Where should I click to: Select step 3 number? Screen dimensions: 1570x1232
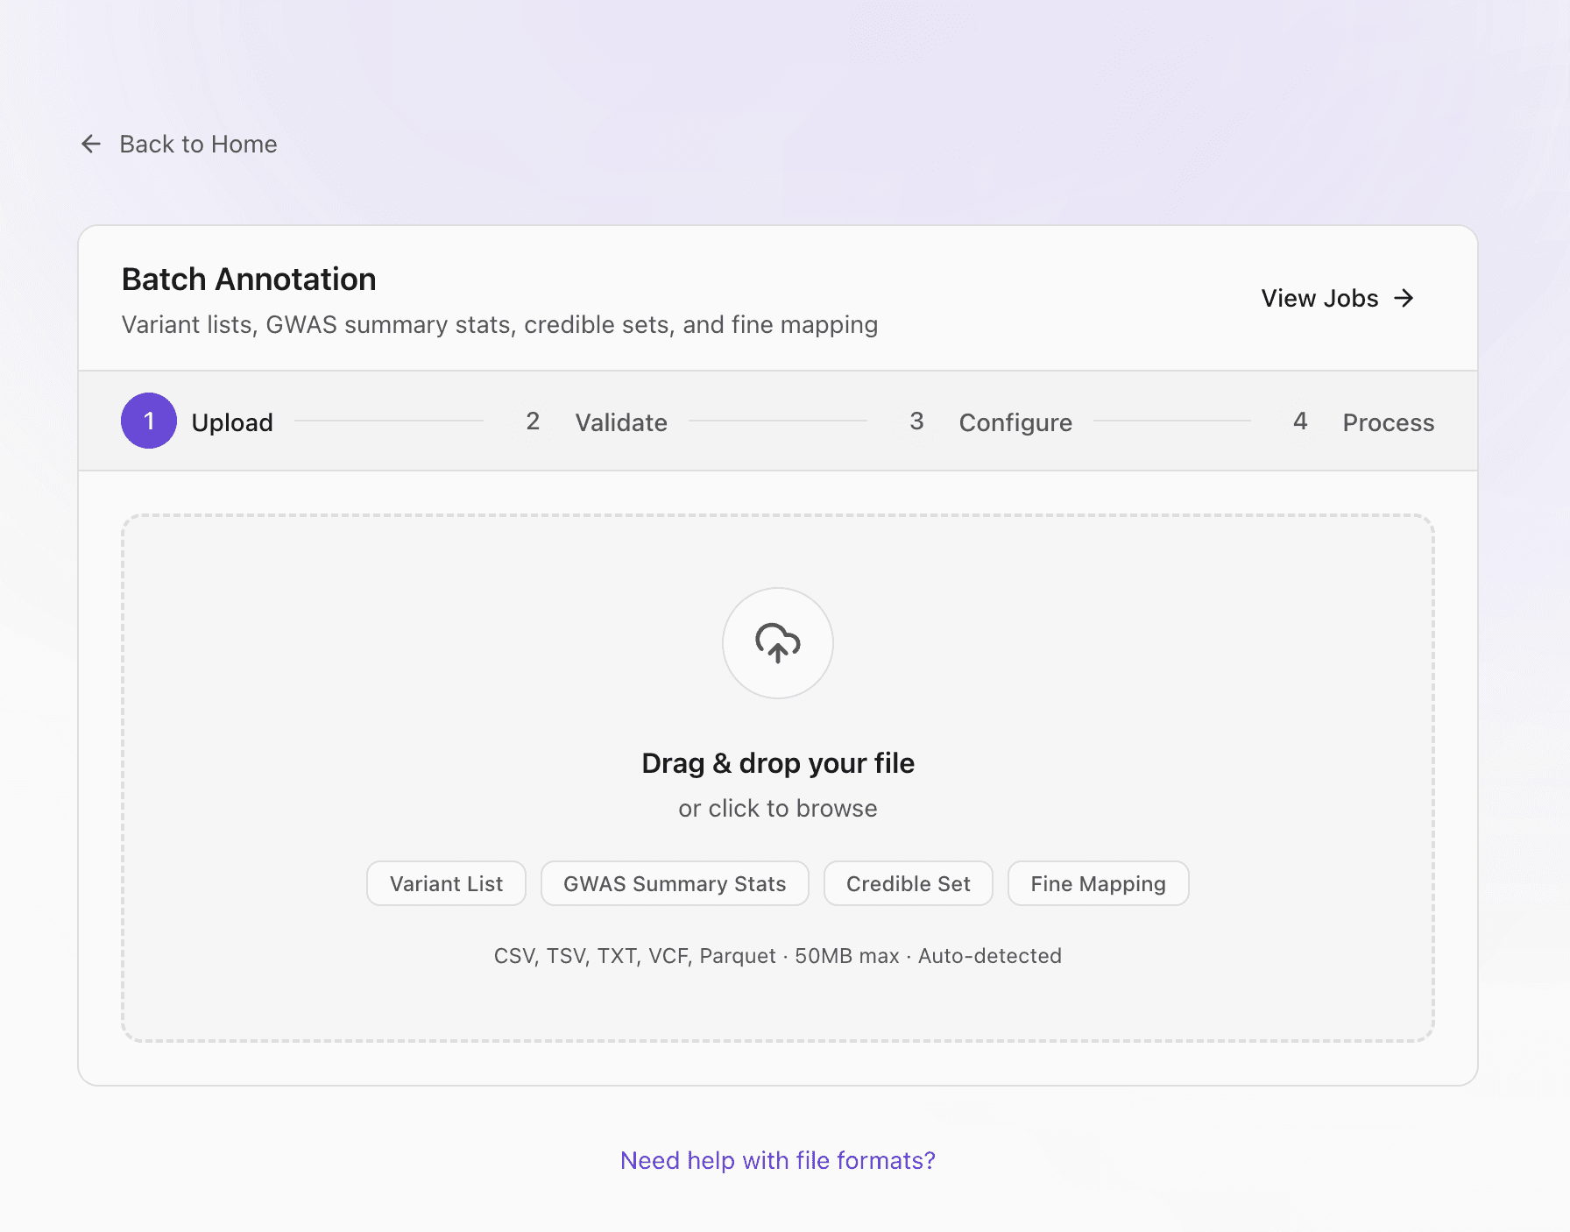pos(916,421)
